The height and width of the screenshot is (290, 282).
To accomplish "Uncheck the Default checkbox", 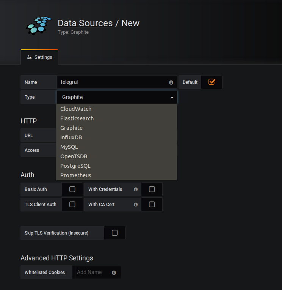I will 211,82.
